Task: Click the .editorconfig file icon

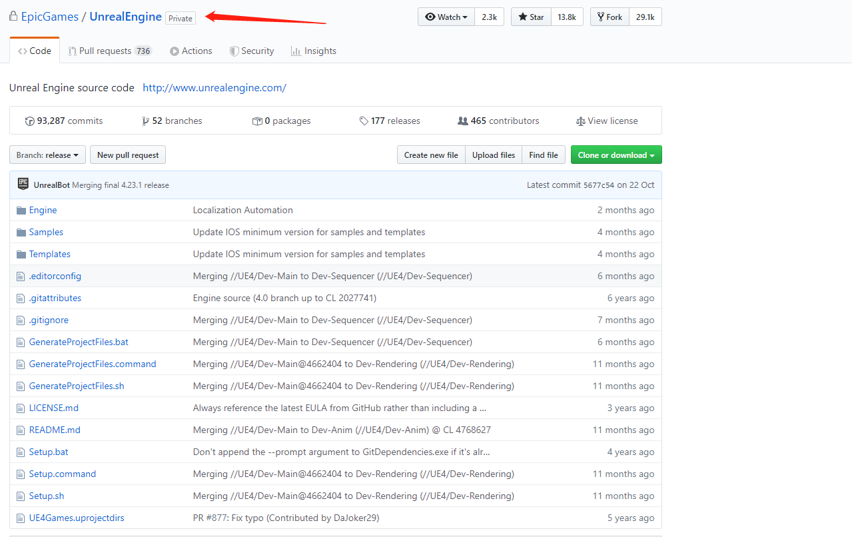Action: pyautogui.click(x=21, y=276)
